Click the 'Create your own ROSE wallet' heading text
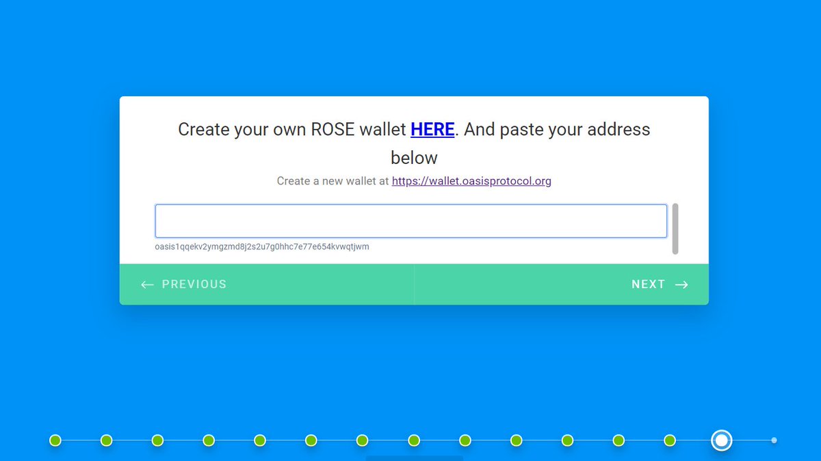This screenshot has width=821, height=461. click(x=292, y=129)
